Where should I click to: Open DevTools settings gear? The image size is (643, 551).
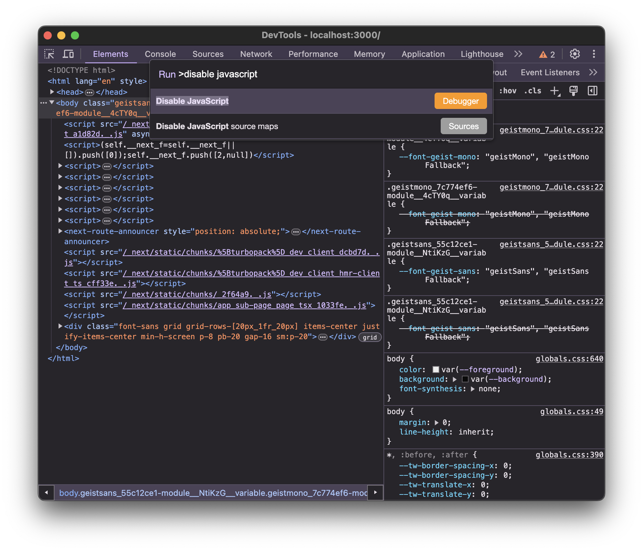575,54
